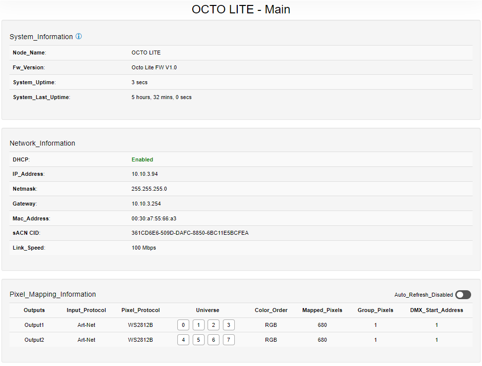
Task: Toggle the Auto_Refresh_Disabled switch
Action: point(463,295)
